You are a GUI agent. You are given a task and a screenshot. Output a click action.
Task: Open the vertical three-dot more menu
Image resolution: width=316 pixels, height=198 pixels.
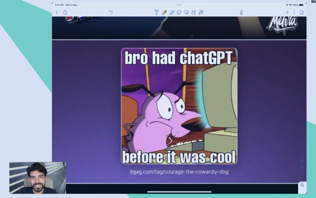pyautogui.click(x=295, y=13)
